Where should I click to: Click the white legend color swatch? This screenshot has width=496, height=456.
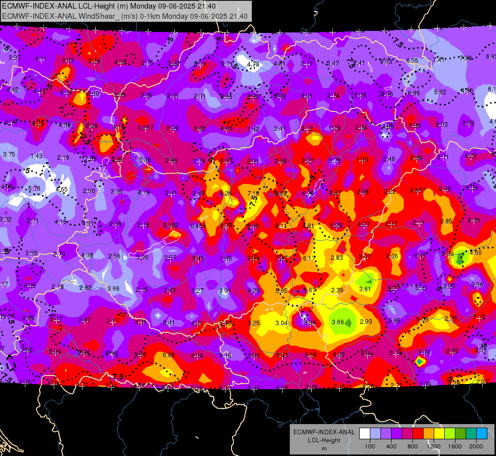tap(365, 433)
